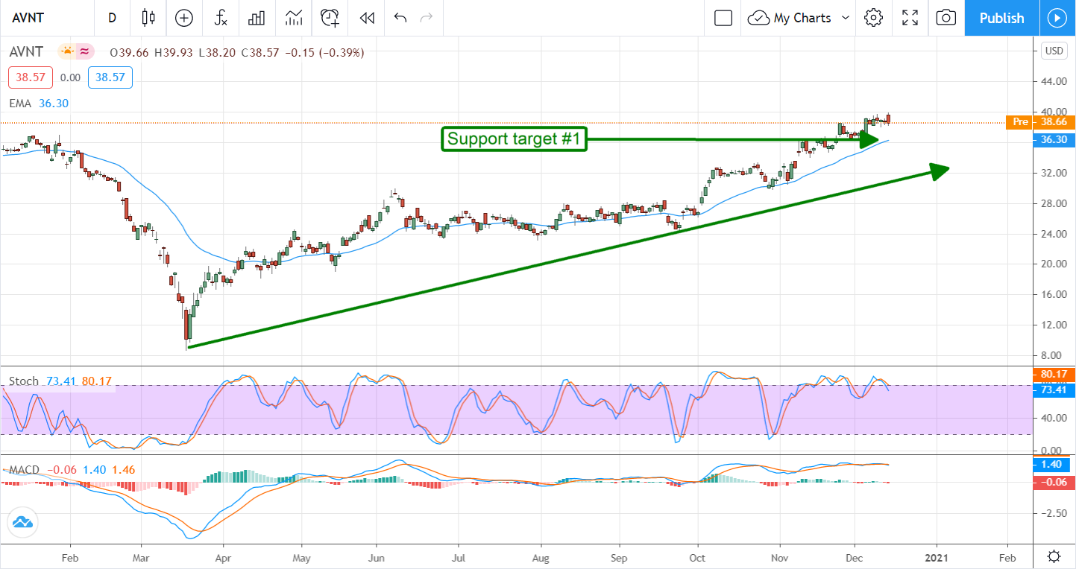Click the AVNT symbol search field
This screenshot has width=1076, height=569.
click(45, 18)
